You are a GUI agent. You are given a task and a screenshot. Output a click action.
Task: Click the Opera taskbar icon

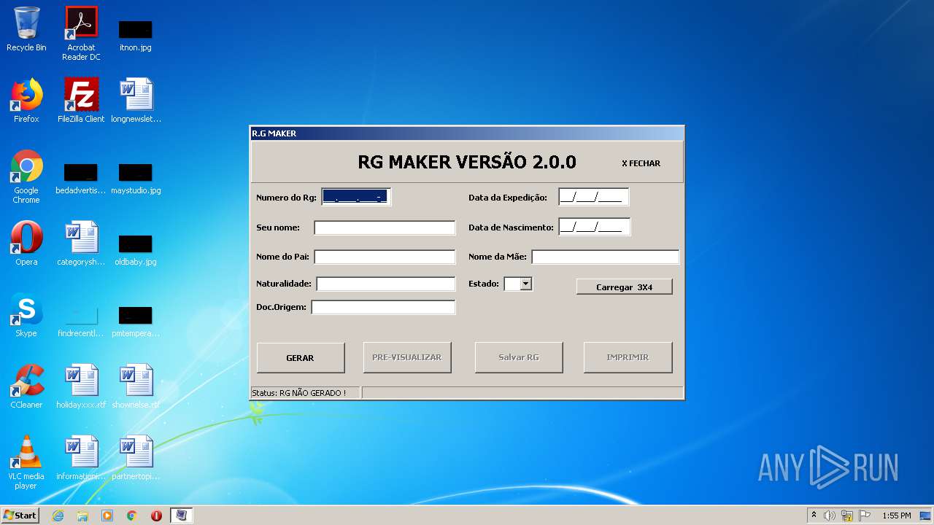pos(156,516)
